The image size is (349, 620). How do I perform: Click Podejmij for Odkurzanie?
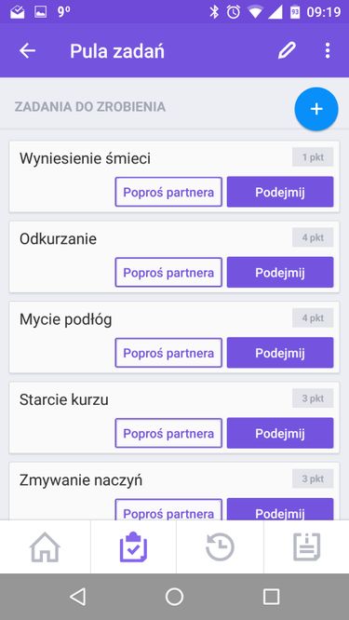pos(280,272)
